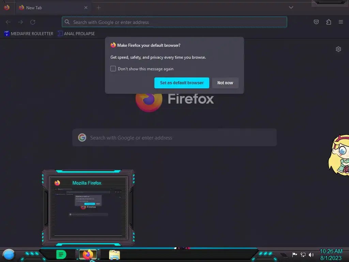Open network status tray icon
Viewport: 349px width, 262px height.
pyautogui.click(x=303, y=254)
